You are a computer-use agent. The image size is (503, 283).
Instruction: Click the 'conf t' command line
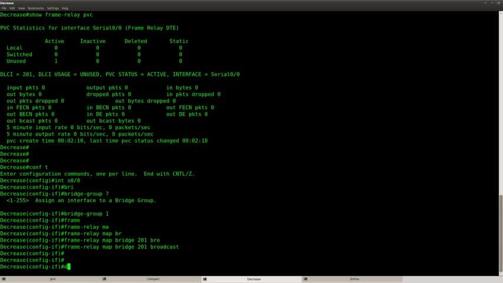24,167
